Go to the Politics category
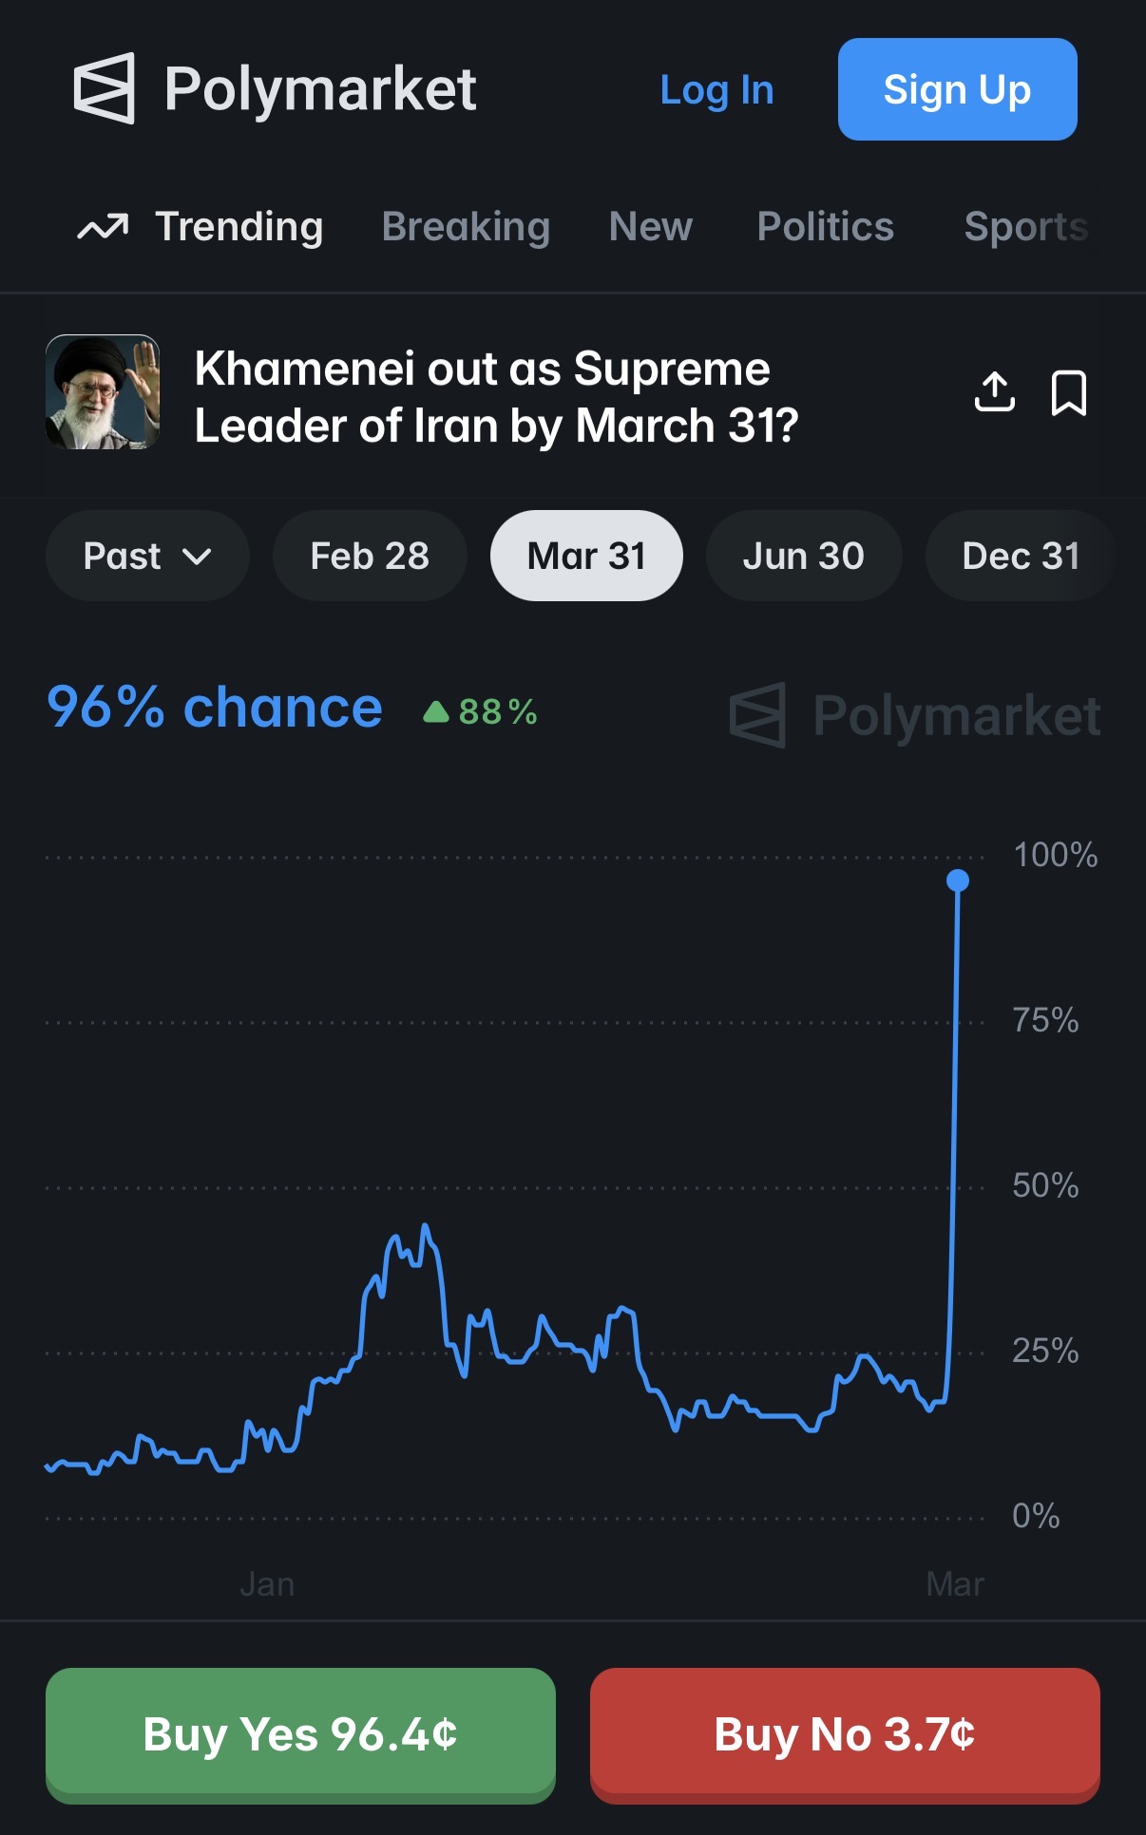1146x1835 pixels. pyautogui.click(x=825, y=227)
